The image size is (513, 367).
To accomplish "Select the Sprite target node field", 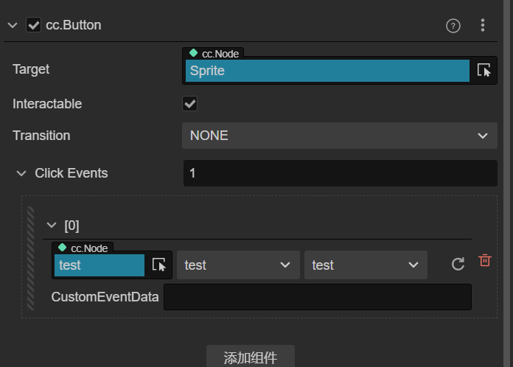I will tap(327, 71).
